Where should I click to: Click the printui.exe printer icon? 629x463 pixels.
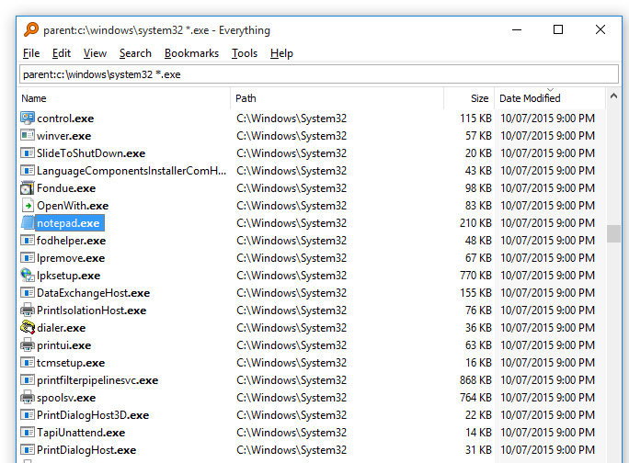pyautogui.click(x=28, y=345)
